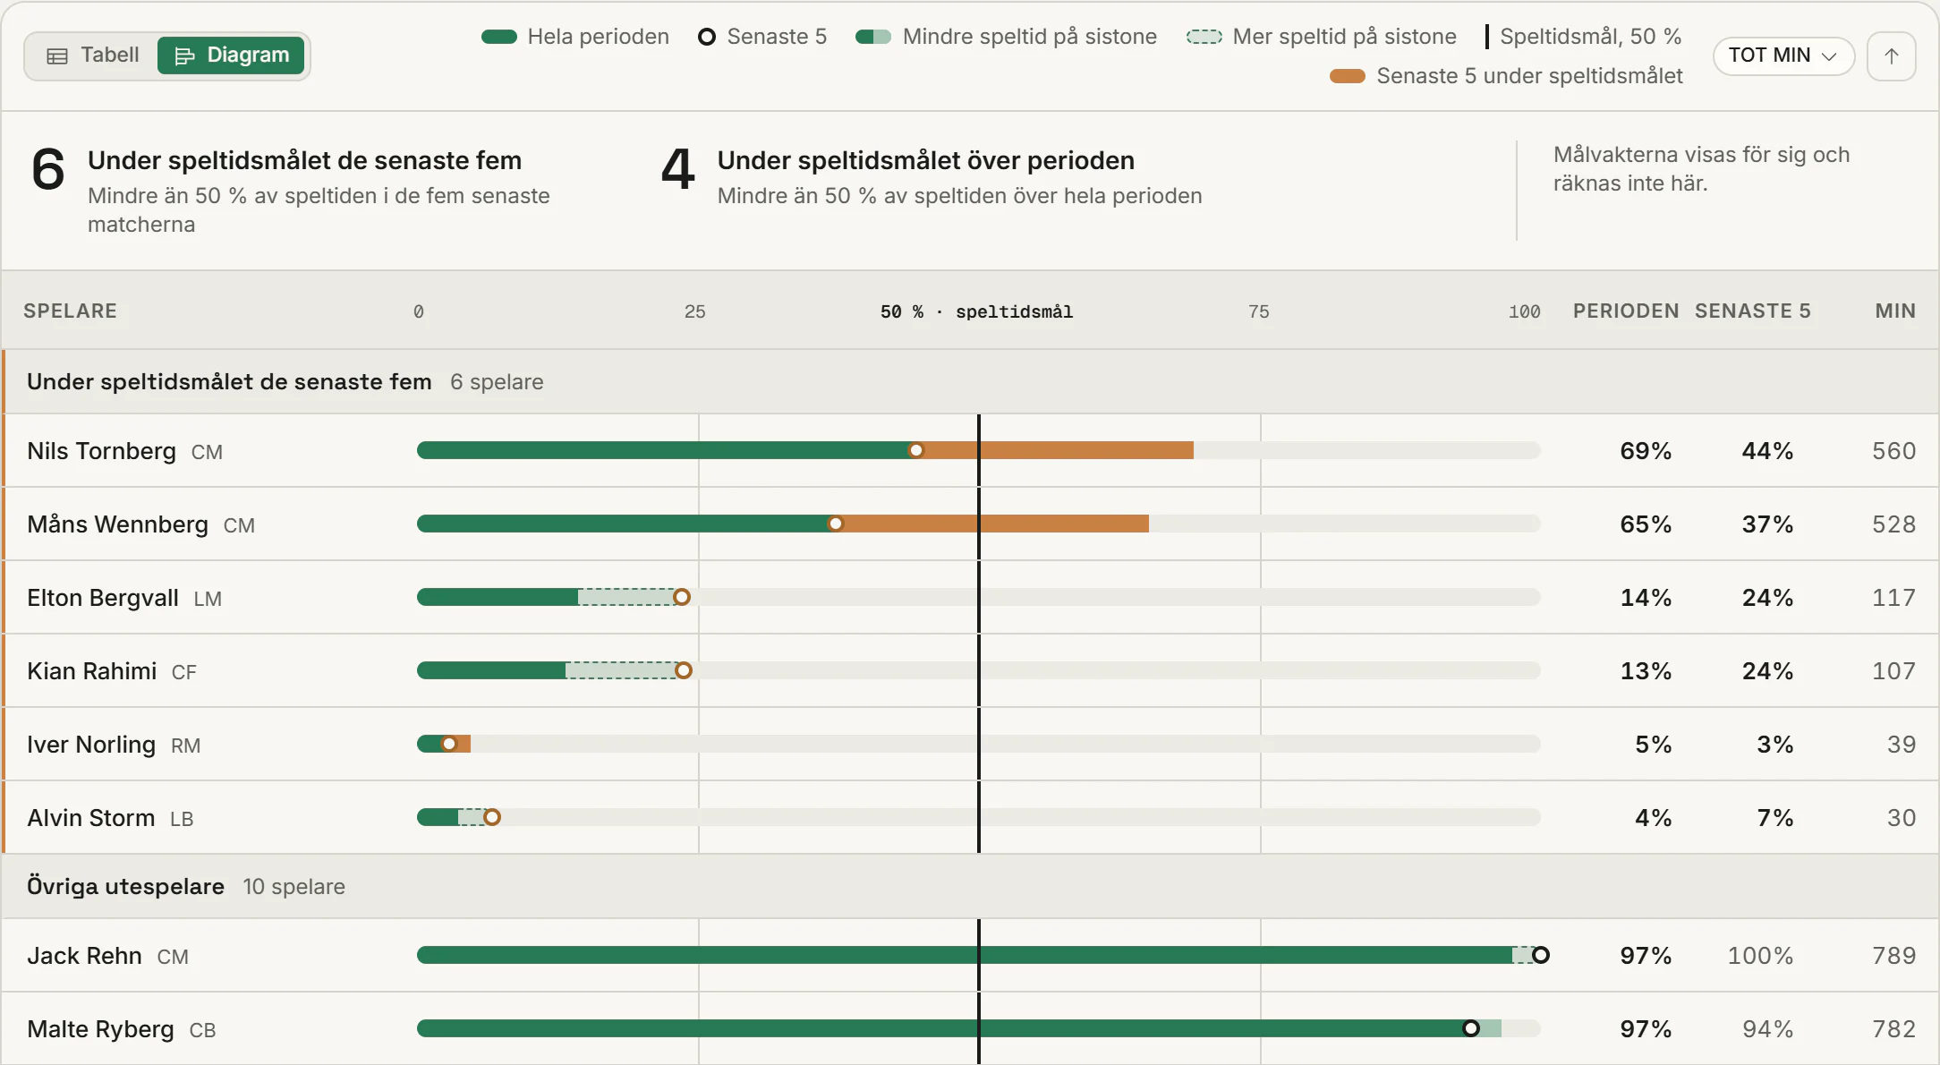This screenshot has width=1940, height=1065.
Task: Click Senaste 5 legend circle marker
Action: click(706, 37)
